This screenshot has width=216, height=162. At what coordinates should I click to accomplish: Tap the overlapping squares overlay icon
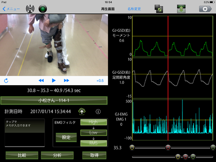click(159, 9)
